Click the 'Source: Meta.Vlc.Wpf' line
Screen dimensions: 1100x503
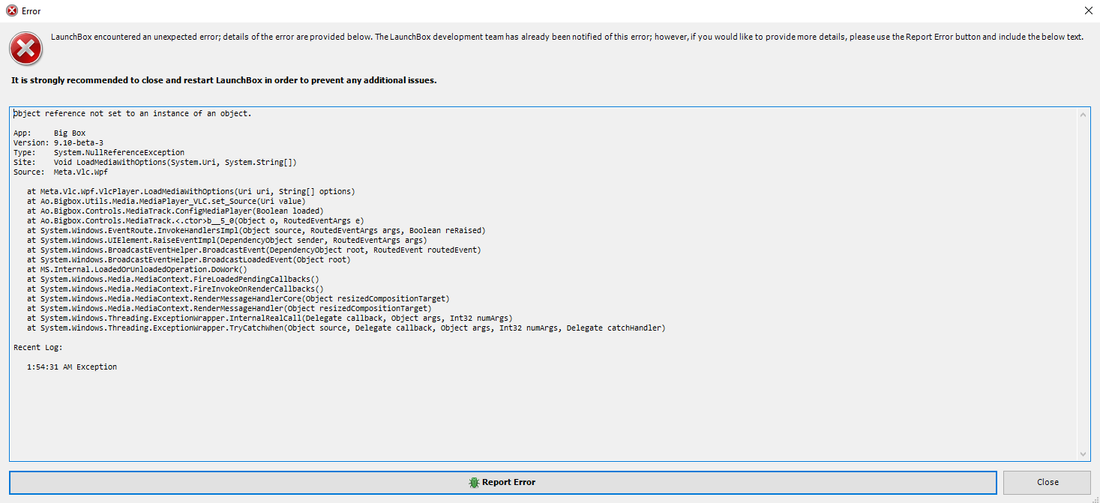point(61,172)
